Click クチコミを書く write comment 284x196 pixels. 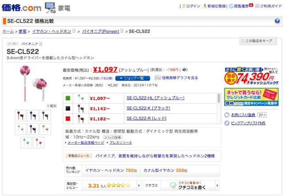point(192,188)
